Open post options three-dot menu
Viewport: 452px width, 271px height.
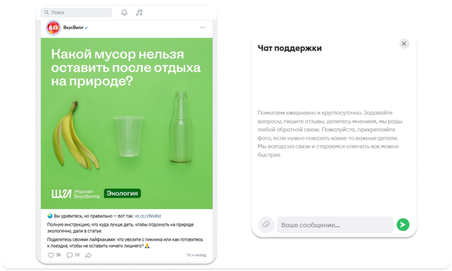(x=202, y=28)
